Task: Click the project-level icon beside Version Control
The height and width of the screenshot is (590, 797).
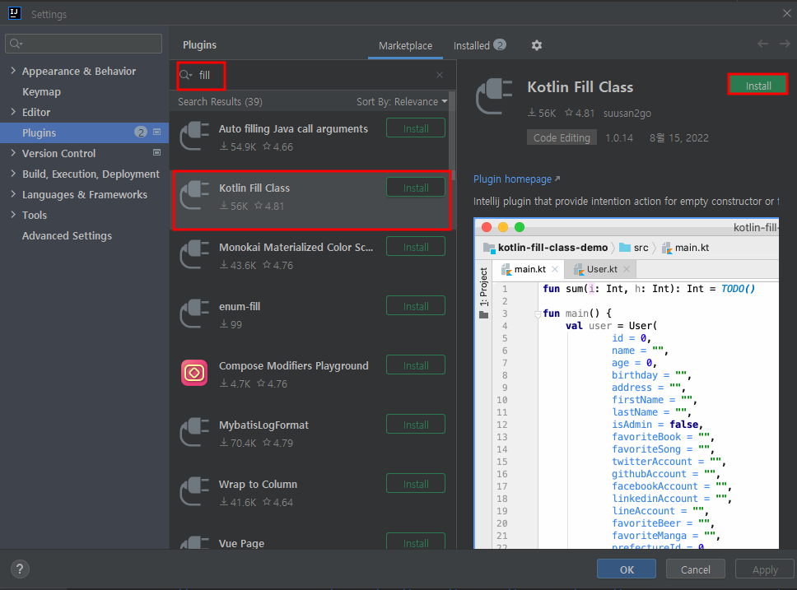Action: pos(157,152)
